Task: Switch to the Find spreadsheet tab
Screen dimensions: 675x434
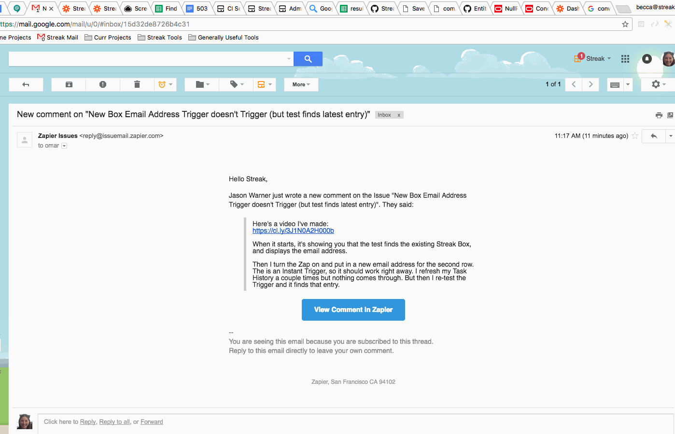Action: point(166,8)
